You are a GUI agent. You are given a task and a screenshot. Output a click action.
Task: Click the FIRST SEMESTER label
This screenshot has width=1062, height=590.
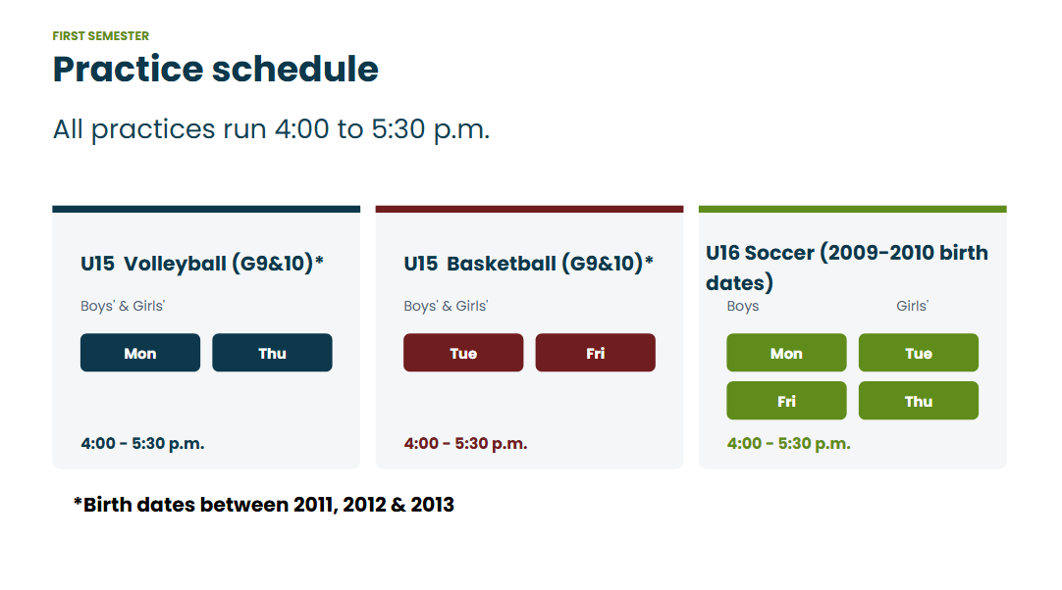click(x=101, y=36)
